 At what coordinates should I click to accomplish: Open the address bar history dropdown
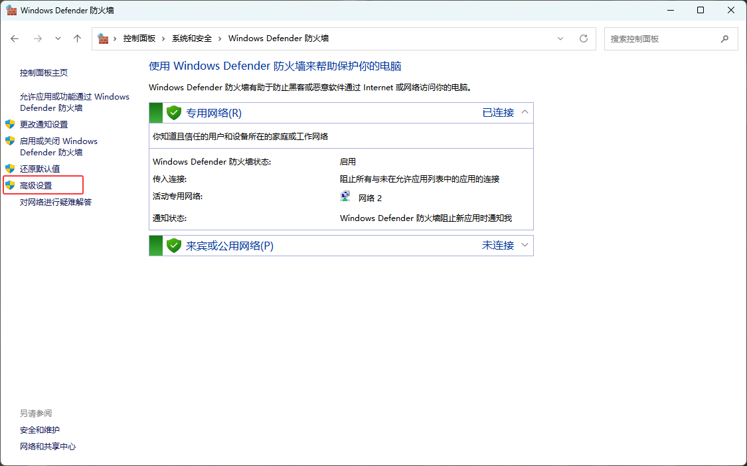560,39
